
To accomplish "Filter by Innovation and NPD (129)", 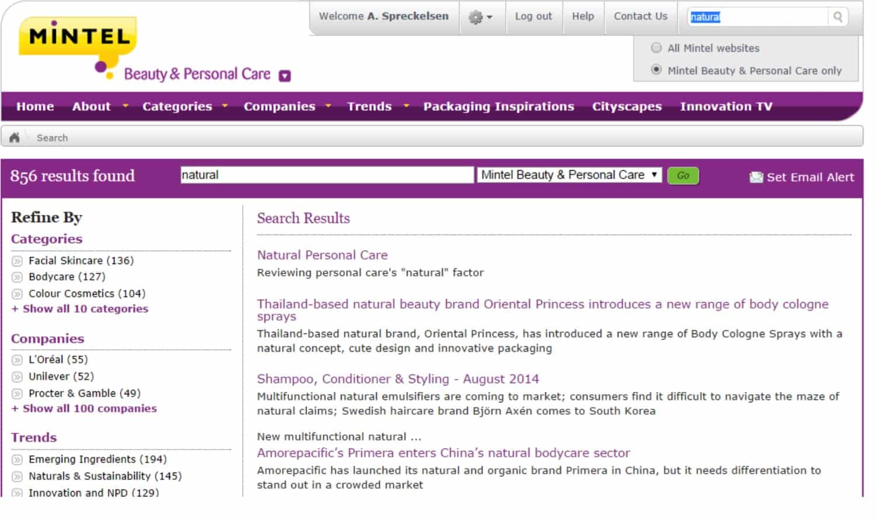I will [x=93, y=493].
